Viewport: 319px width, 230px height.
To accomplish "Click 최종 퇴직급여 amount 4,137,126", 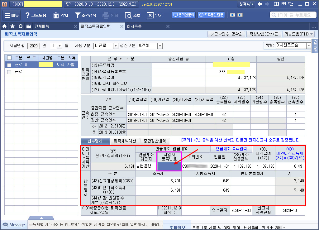I will pyautogui.click(x=231, y=78).
